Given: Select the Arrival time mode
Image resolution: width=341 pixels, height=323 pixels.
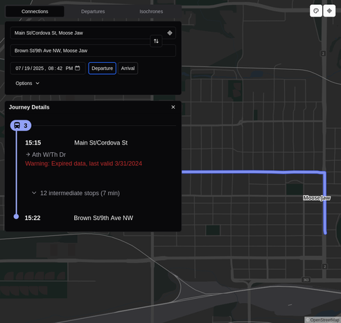Looking at the screenshot, I should point(128,68).
